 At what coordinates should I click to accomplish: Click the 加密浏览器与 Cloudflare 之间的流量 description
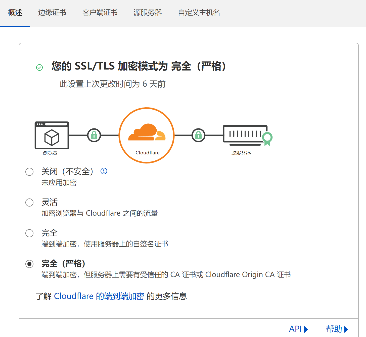pos(100,213)
